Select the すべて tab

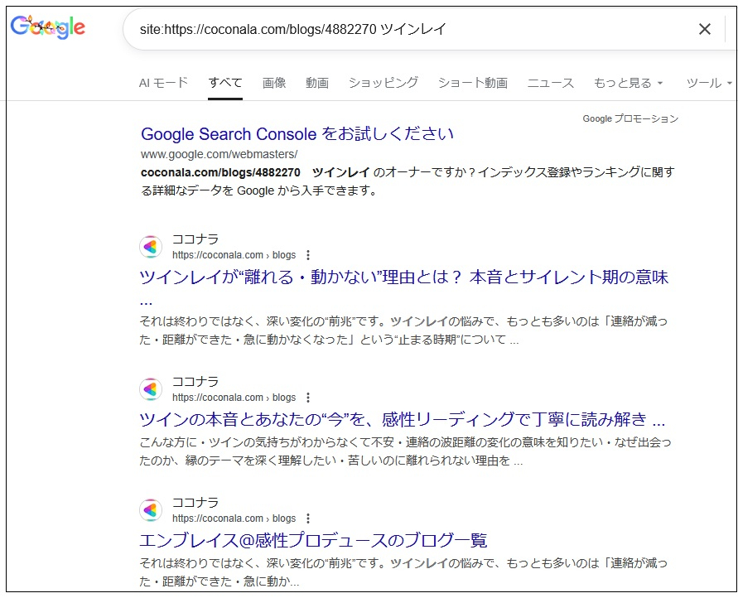[x=225, y=83]
